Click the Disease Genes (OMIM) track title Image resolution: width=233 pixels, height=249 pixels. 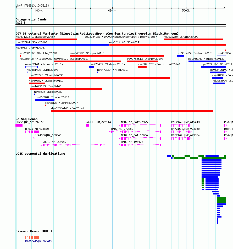click(34, 231)
